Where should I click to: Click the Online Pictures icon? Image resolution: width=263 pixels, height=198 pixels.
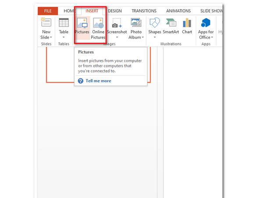tap(98, 23)
